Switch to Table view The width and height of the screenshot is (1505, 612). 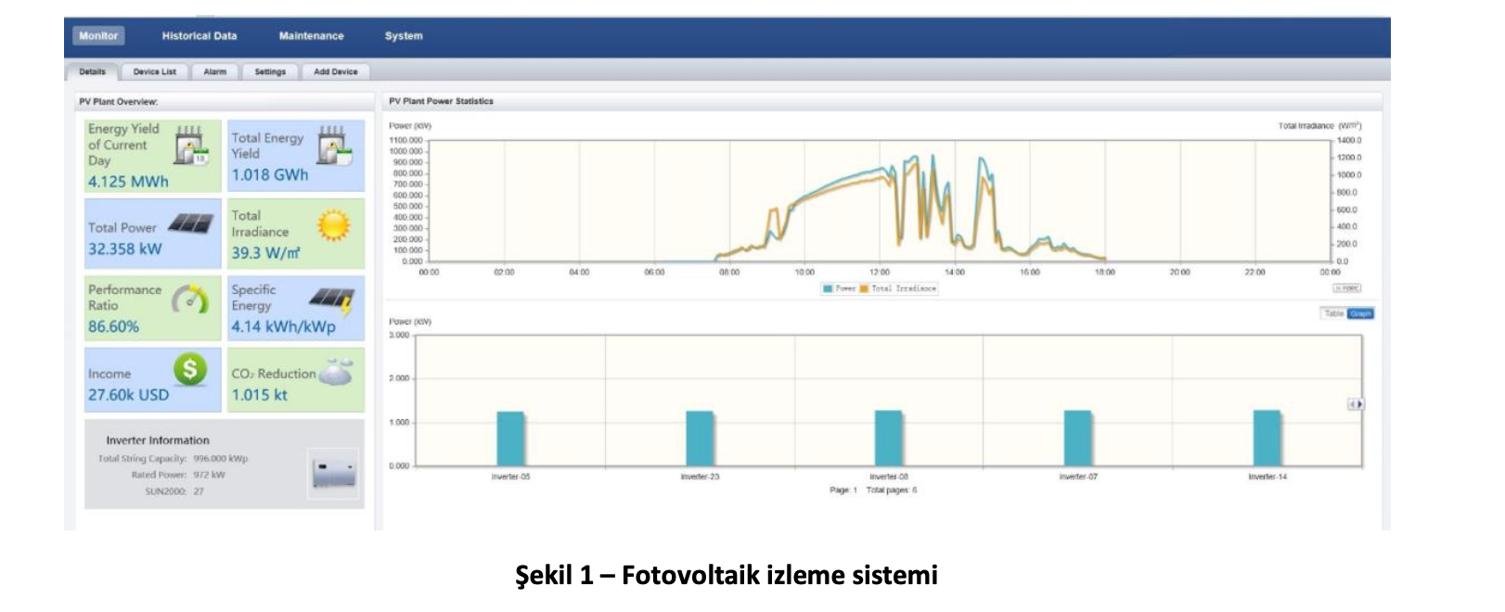click(x=1333, y=314)
